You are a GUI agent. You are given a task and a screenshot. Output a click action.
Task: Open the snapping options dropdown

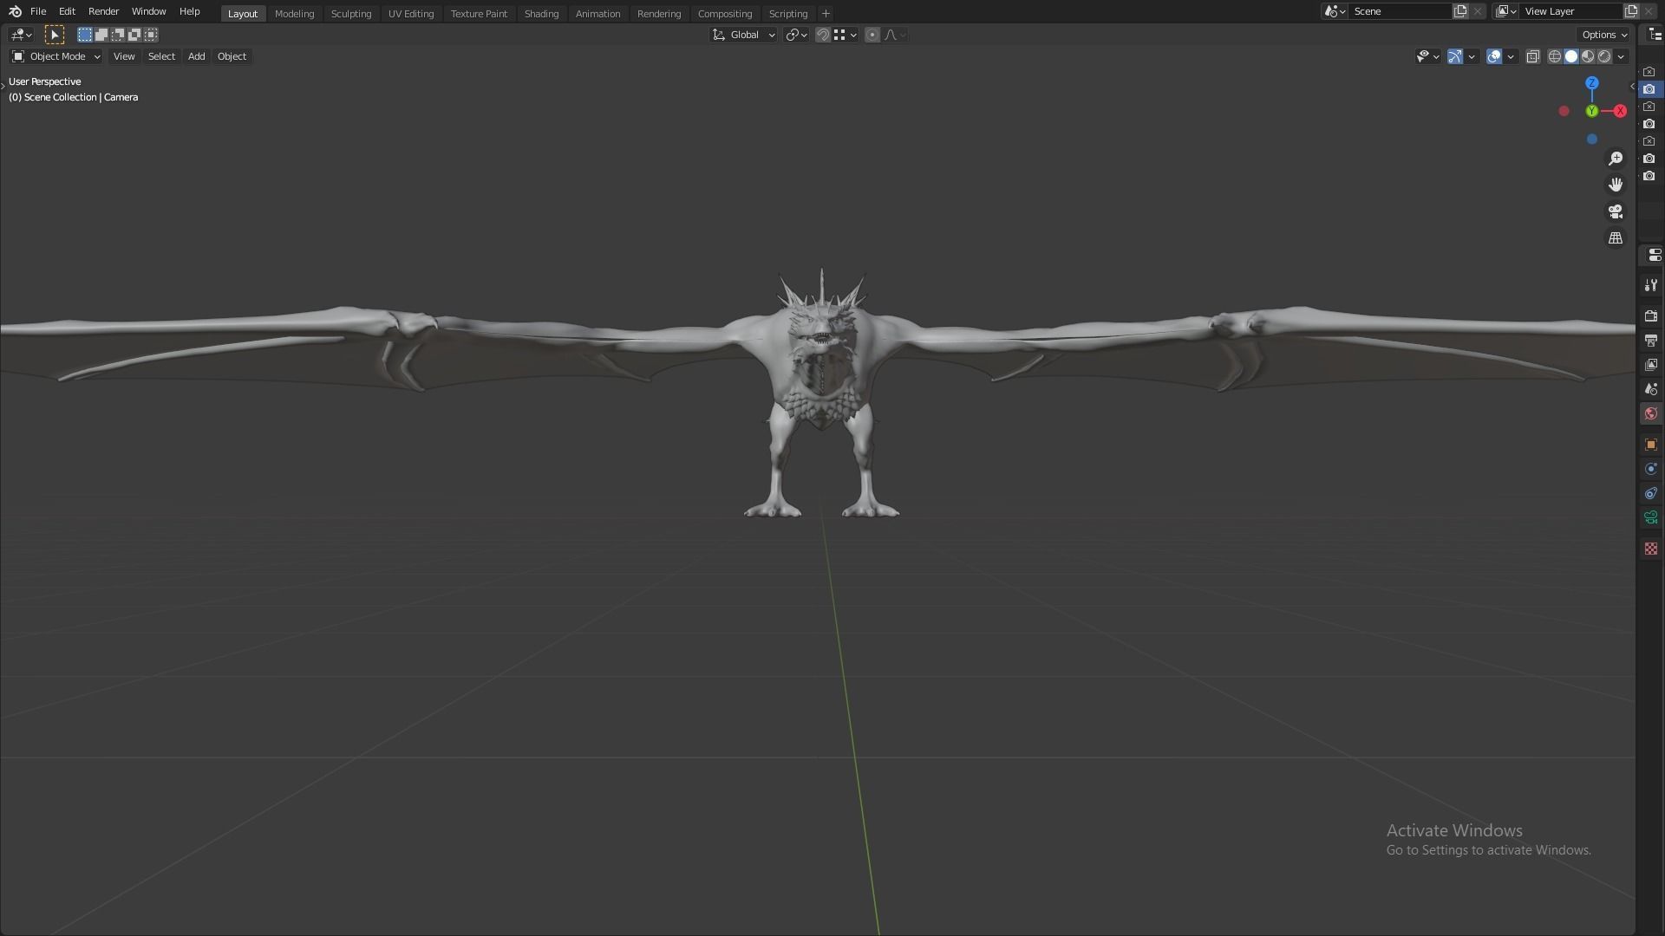pyautogui.click(x=846, y=35)
